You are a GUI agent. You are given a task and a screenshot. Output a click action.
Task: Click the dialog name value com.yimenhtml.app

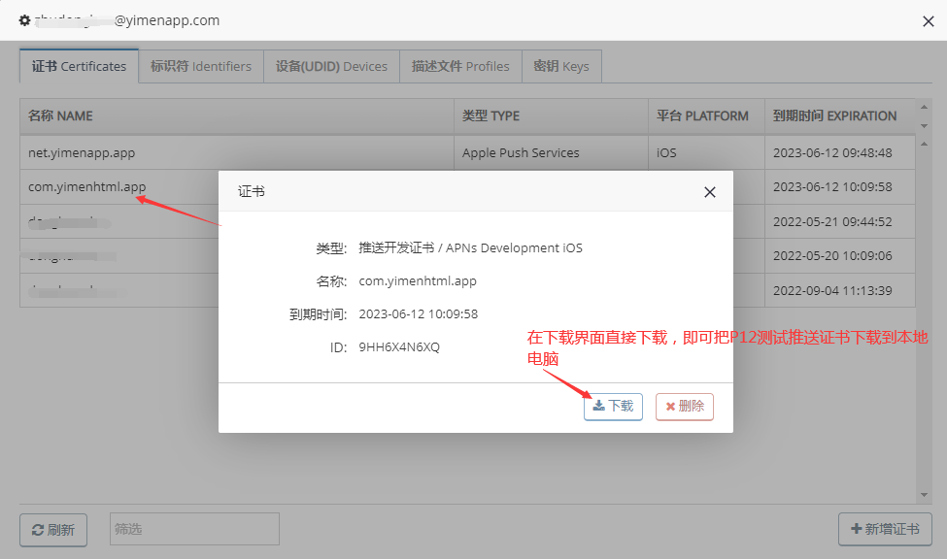(x=418, y=281)
